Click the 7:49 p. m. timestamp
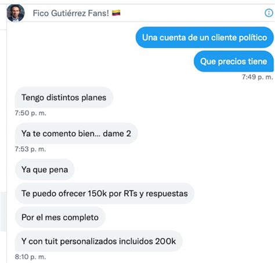 pos(258,77)
